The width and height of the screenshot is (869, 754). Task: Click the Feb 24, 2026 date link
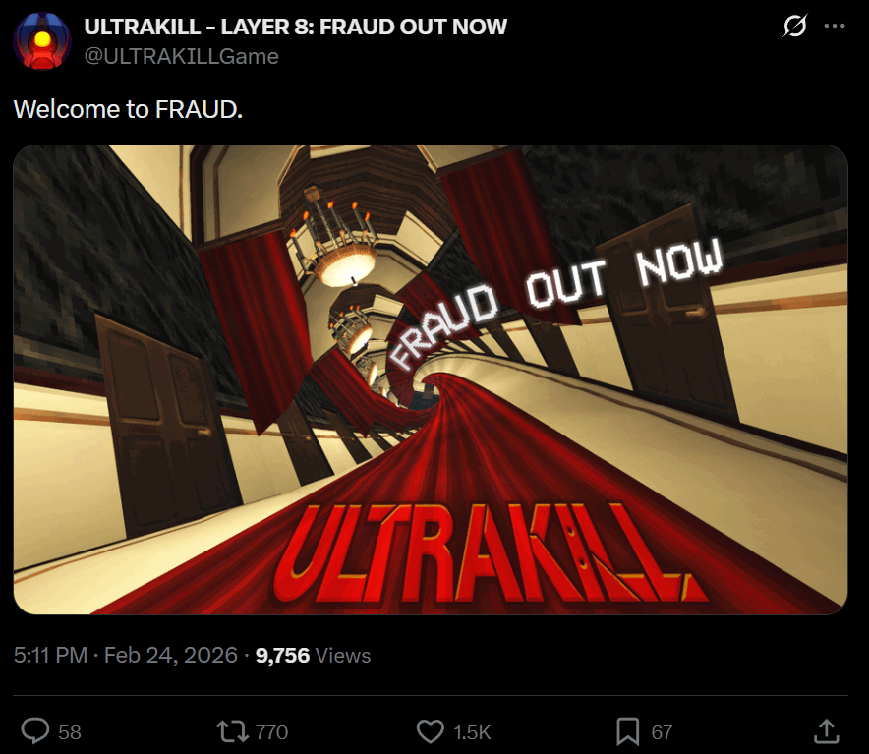coord(171,656)
